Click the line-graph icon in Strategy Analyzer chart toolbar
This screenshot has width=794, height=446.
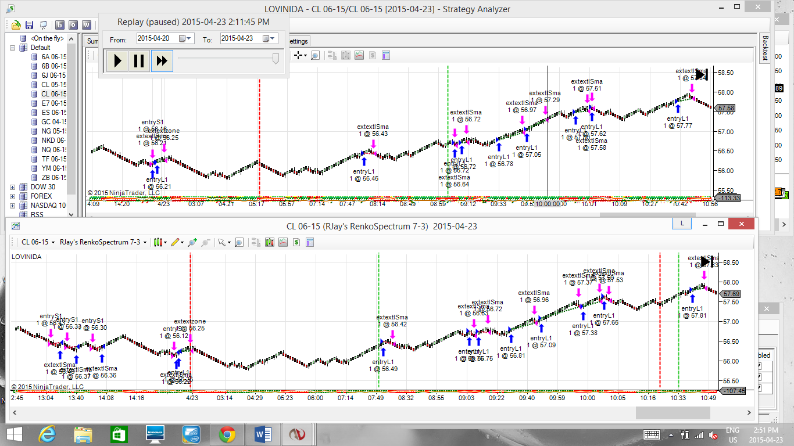click(x=359, y=55)
